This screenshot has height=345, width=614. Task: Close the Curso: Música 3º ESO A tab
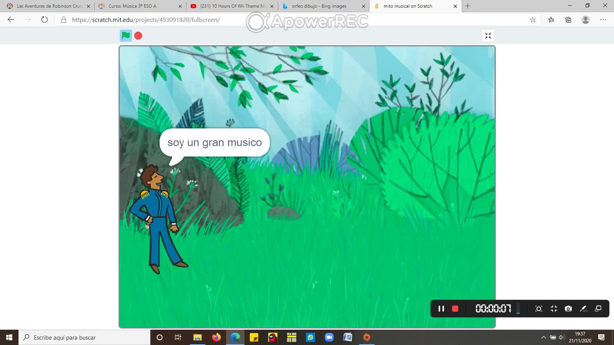pyautogui.click(x=180, y=6)
